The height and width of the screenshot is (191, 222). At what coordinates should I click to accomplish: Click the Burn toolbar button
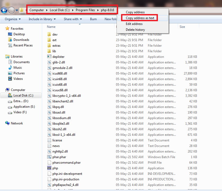pos(93,19)
